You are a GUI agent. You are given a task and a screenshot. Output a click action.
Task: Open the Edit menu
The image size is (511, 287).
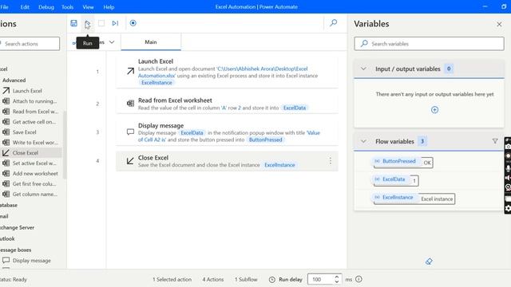[x=25, y=7]
